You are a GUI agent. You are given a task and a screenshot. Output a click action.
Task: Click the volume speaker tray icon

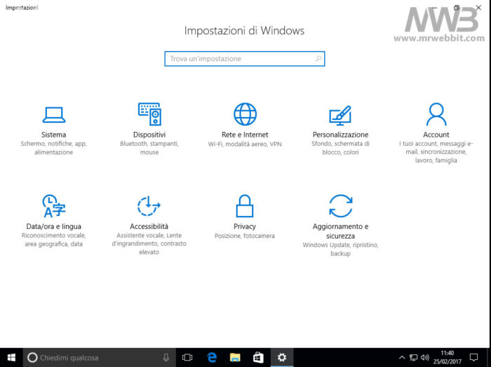424,357
